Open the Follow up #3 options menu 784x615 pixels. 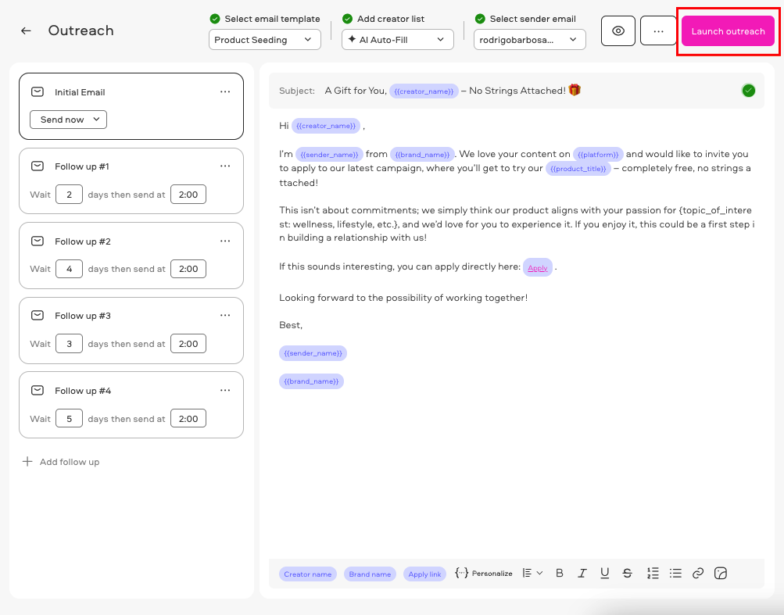[225, 316]
